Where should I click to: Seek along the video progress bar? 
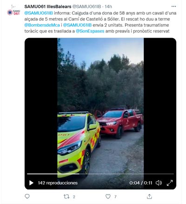[x=100, y=174]
